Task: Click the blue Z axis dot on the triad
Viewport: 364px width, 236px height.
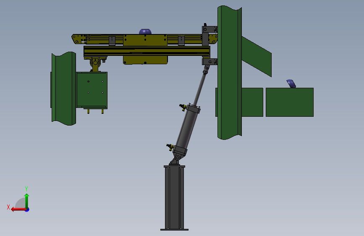Action: click(27, 210)
